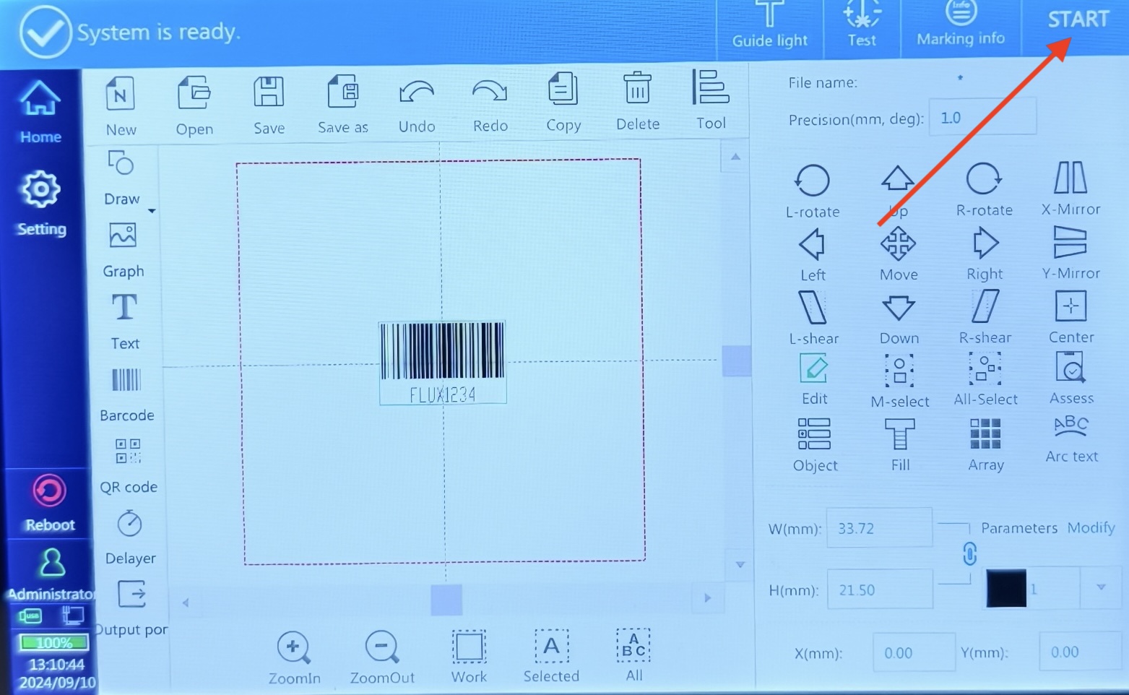Toggle the width-height aspect lock
The height and width of the screenshot is (695, 1129).
(x=969, y=554)
